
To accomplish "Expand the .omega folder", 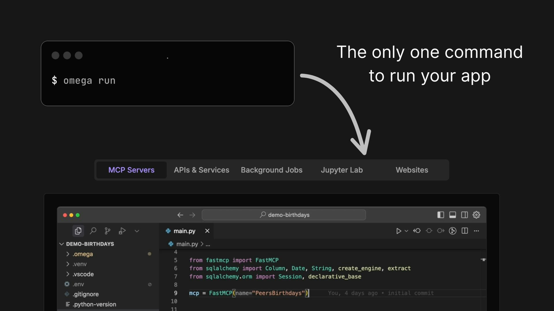I will coord(108,254).
